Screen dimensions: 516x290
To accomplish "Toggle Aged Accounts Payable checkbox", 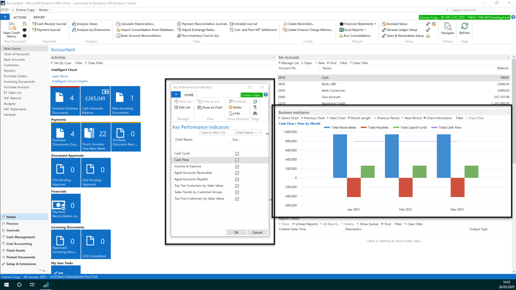I will point(237,179).
